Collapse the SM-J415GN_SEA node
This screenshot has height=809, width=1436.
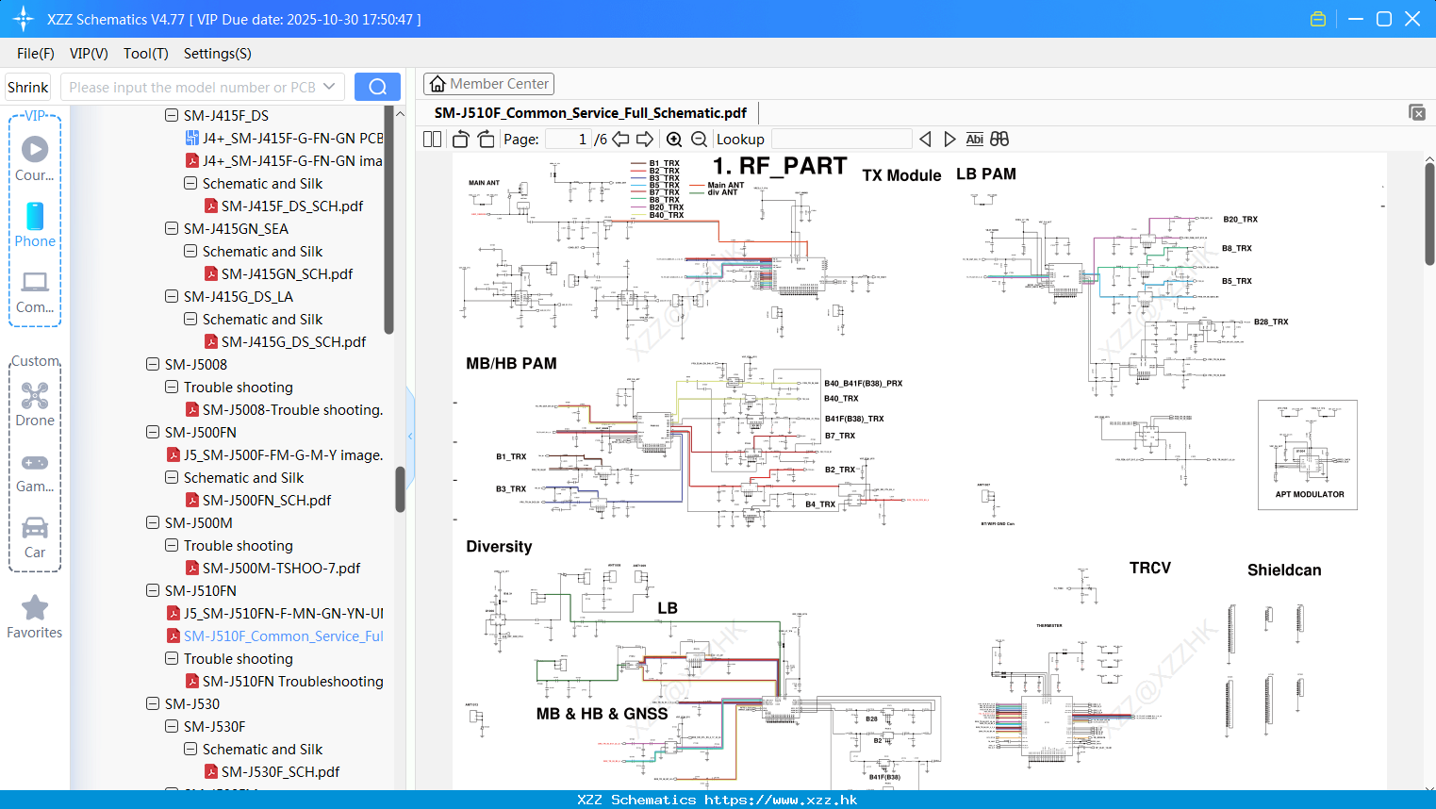click(172, 228)
